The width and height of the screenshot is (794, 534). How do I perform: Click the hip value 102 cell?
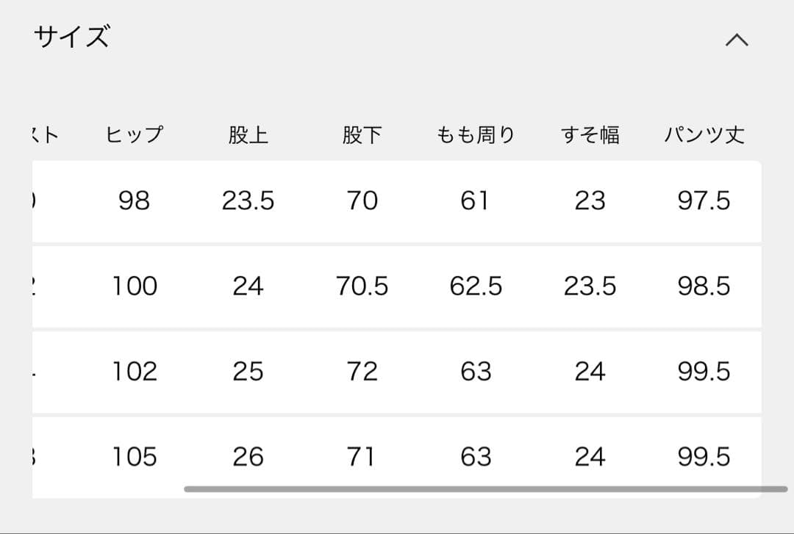[135, 372]
